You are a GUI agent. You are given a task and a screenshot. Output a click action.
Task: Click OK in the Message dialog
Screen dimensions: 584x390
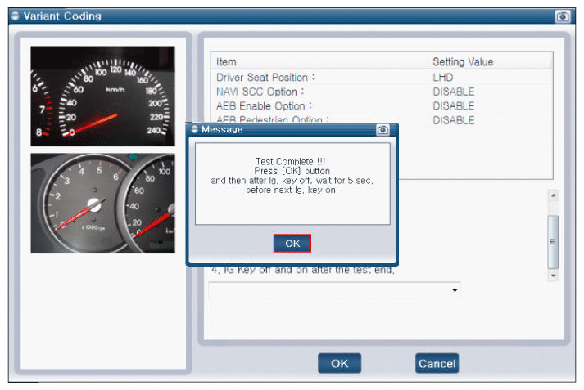click(x=292, y=244)
